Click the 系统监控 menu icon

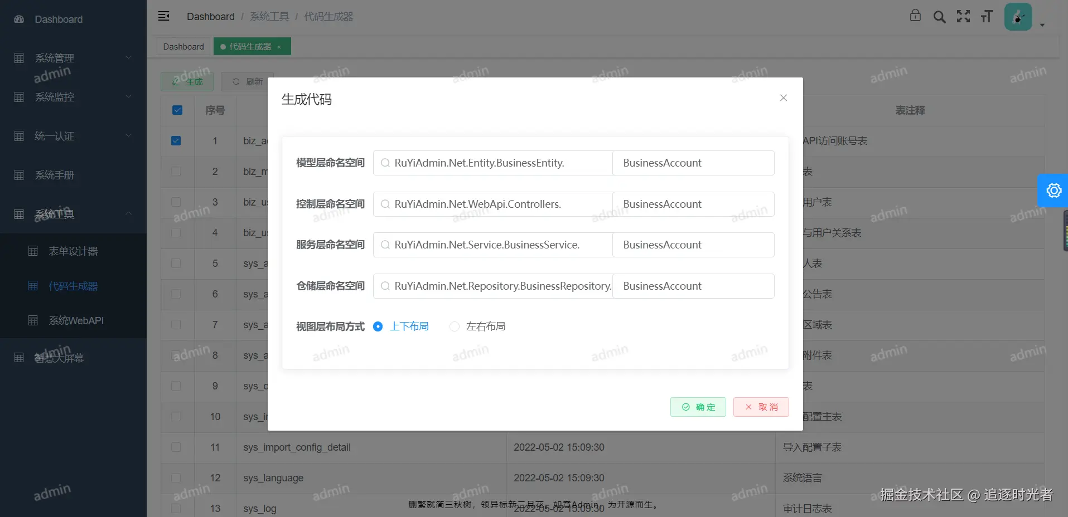coord(19,97)
